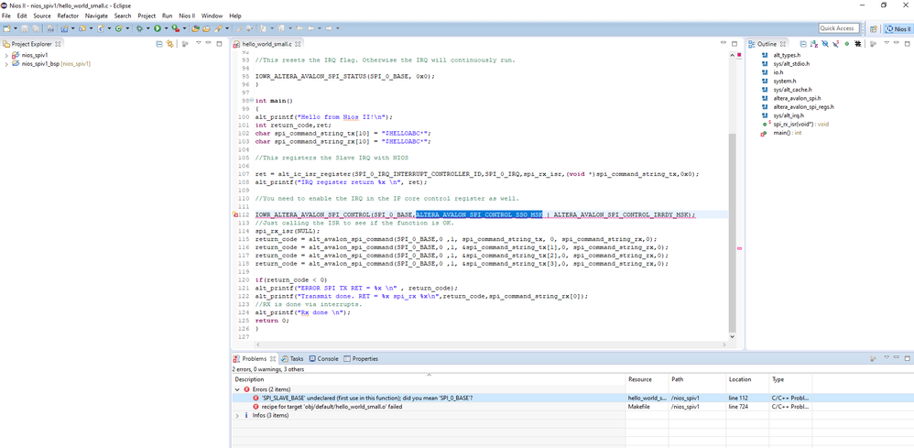Click the Run (green play) toolbar icon
914x448 pixels.
158,28
